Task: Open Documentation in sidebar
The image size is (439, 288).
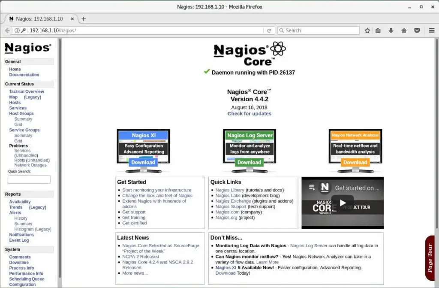Action: (x=24, y=75)
